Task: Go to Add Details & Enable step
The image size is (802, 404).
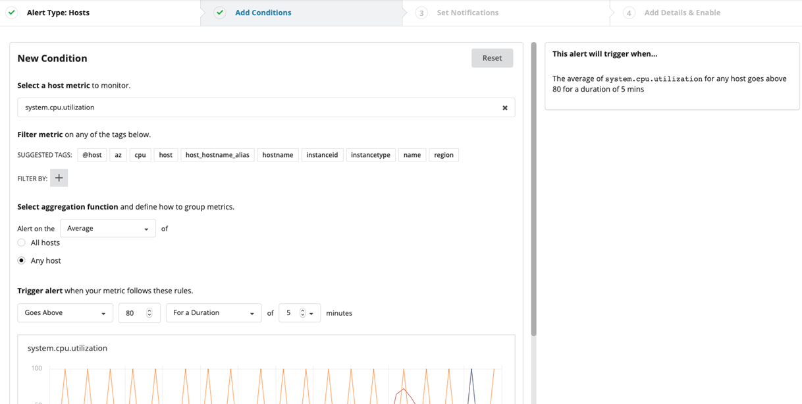Action: click(682, 13)
